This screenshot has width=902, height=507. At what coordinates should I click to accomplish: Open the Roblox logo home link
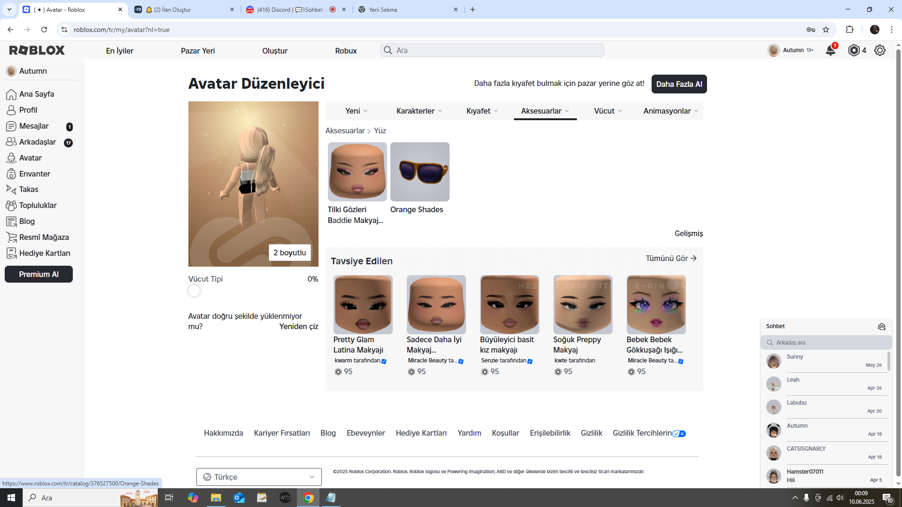pyautogui.click(x=37, y=50)
